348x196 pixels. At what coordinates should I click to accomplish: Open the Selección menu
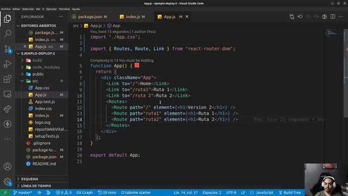pyautogui.click(x=28, y=9)
